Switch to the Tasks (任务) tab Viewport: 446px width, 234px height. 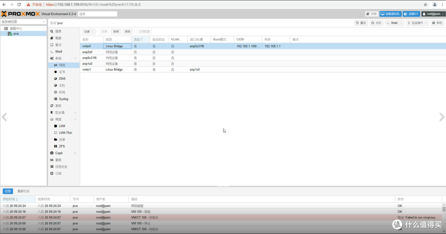(8, 191)
